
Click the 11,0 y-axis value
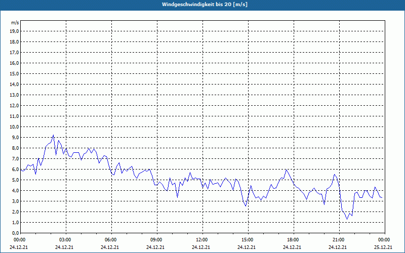[15, 116]
